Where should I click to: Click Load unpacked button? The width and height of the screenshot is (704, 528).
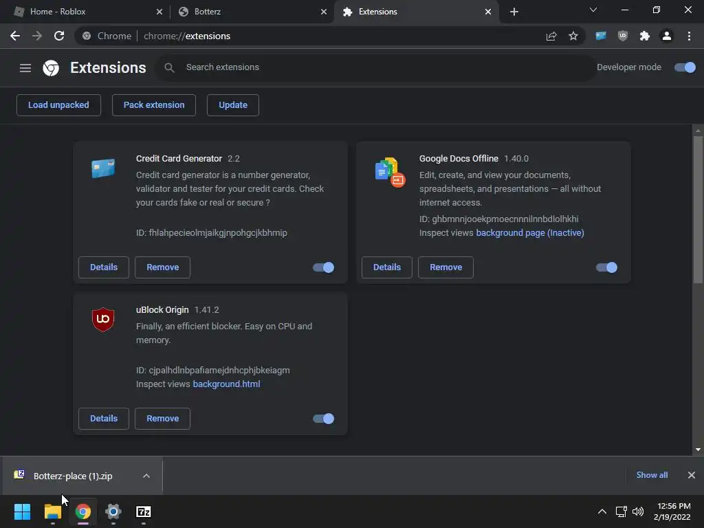click(x=59, y=105)
